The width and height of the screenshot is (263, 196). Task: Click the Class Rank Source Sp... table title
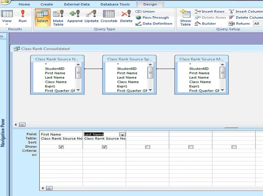click(130, 59)
